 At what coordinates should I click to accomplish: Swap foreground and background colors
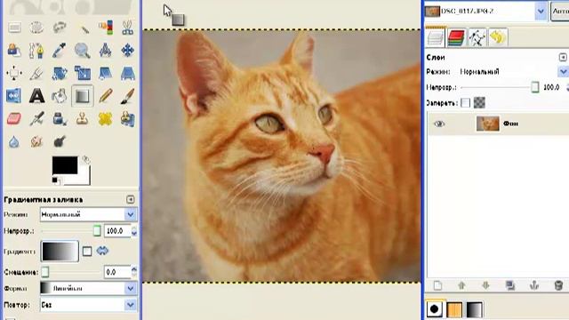pyautogui.click(x=86, y=160)
